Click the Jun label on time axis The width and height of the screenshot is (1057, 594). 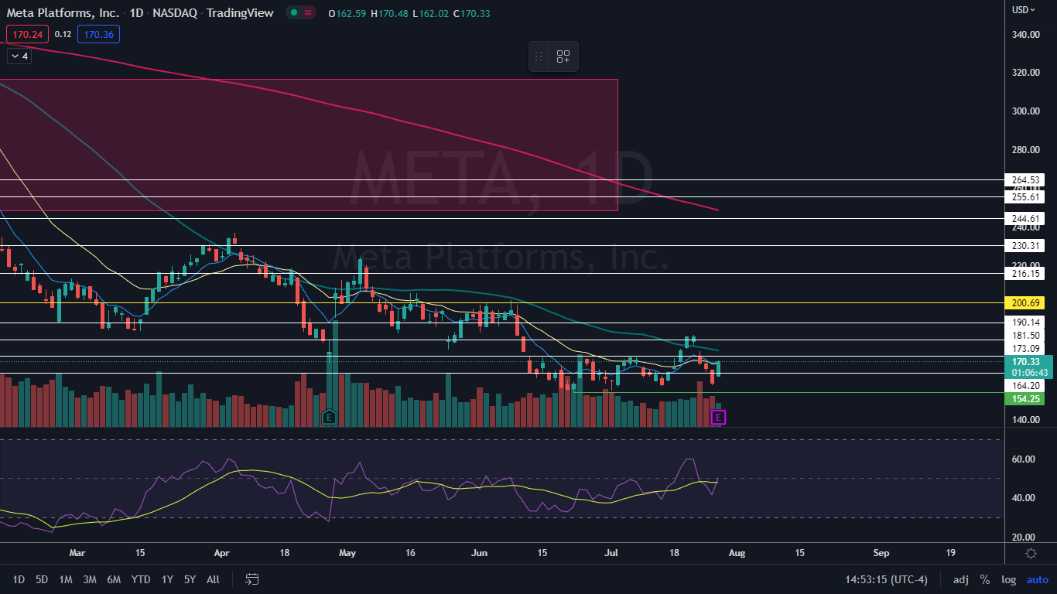480,553
